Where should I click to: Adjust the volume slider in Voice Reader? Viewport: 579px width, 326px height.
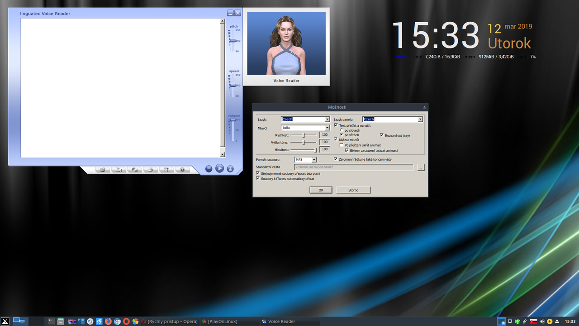[233, 120]
